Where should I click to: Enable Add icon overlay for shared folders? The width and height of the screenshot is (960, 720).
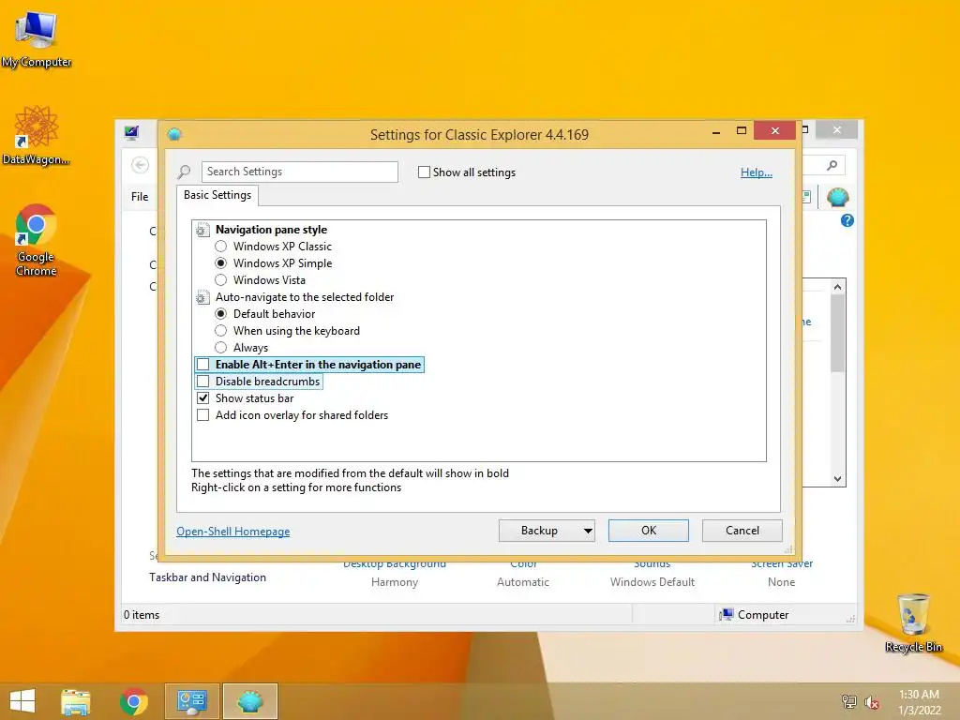tap(203, 415)
